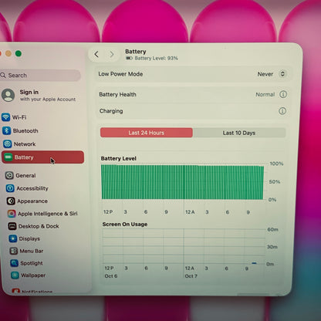Open Charging info button
Viewport: 321px width, 321px height.
282,111
